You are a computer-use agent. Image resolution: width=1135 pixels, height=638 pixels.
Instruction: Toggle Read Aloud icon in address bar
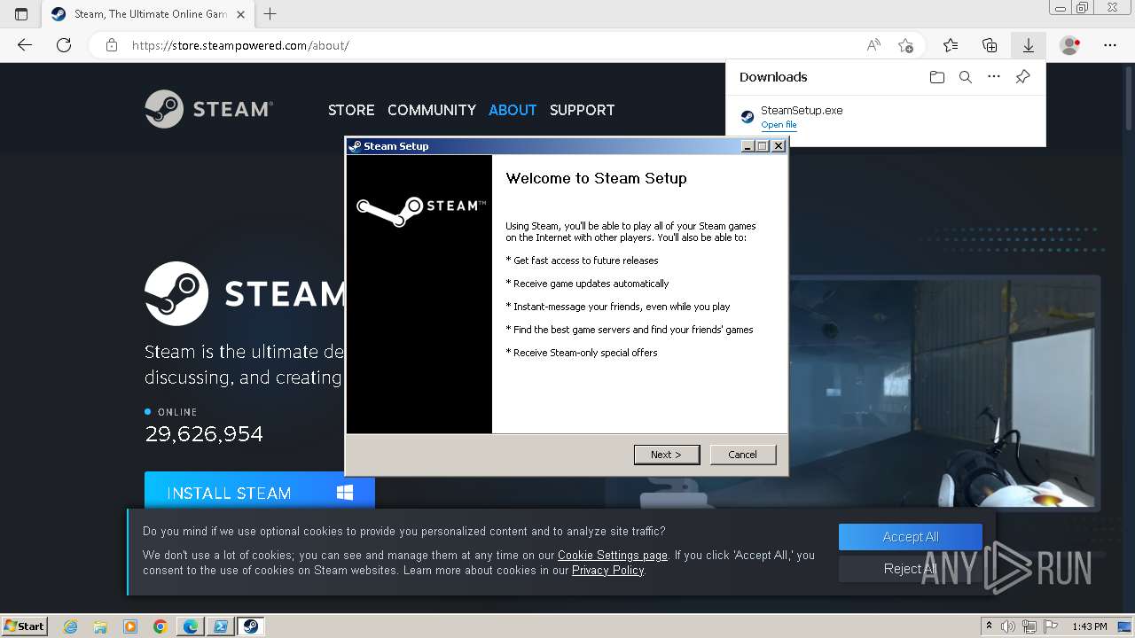point(873,45)
